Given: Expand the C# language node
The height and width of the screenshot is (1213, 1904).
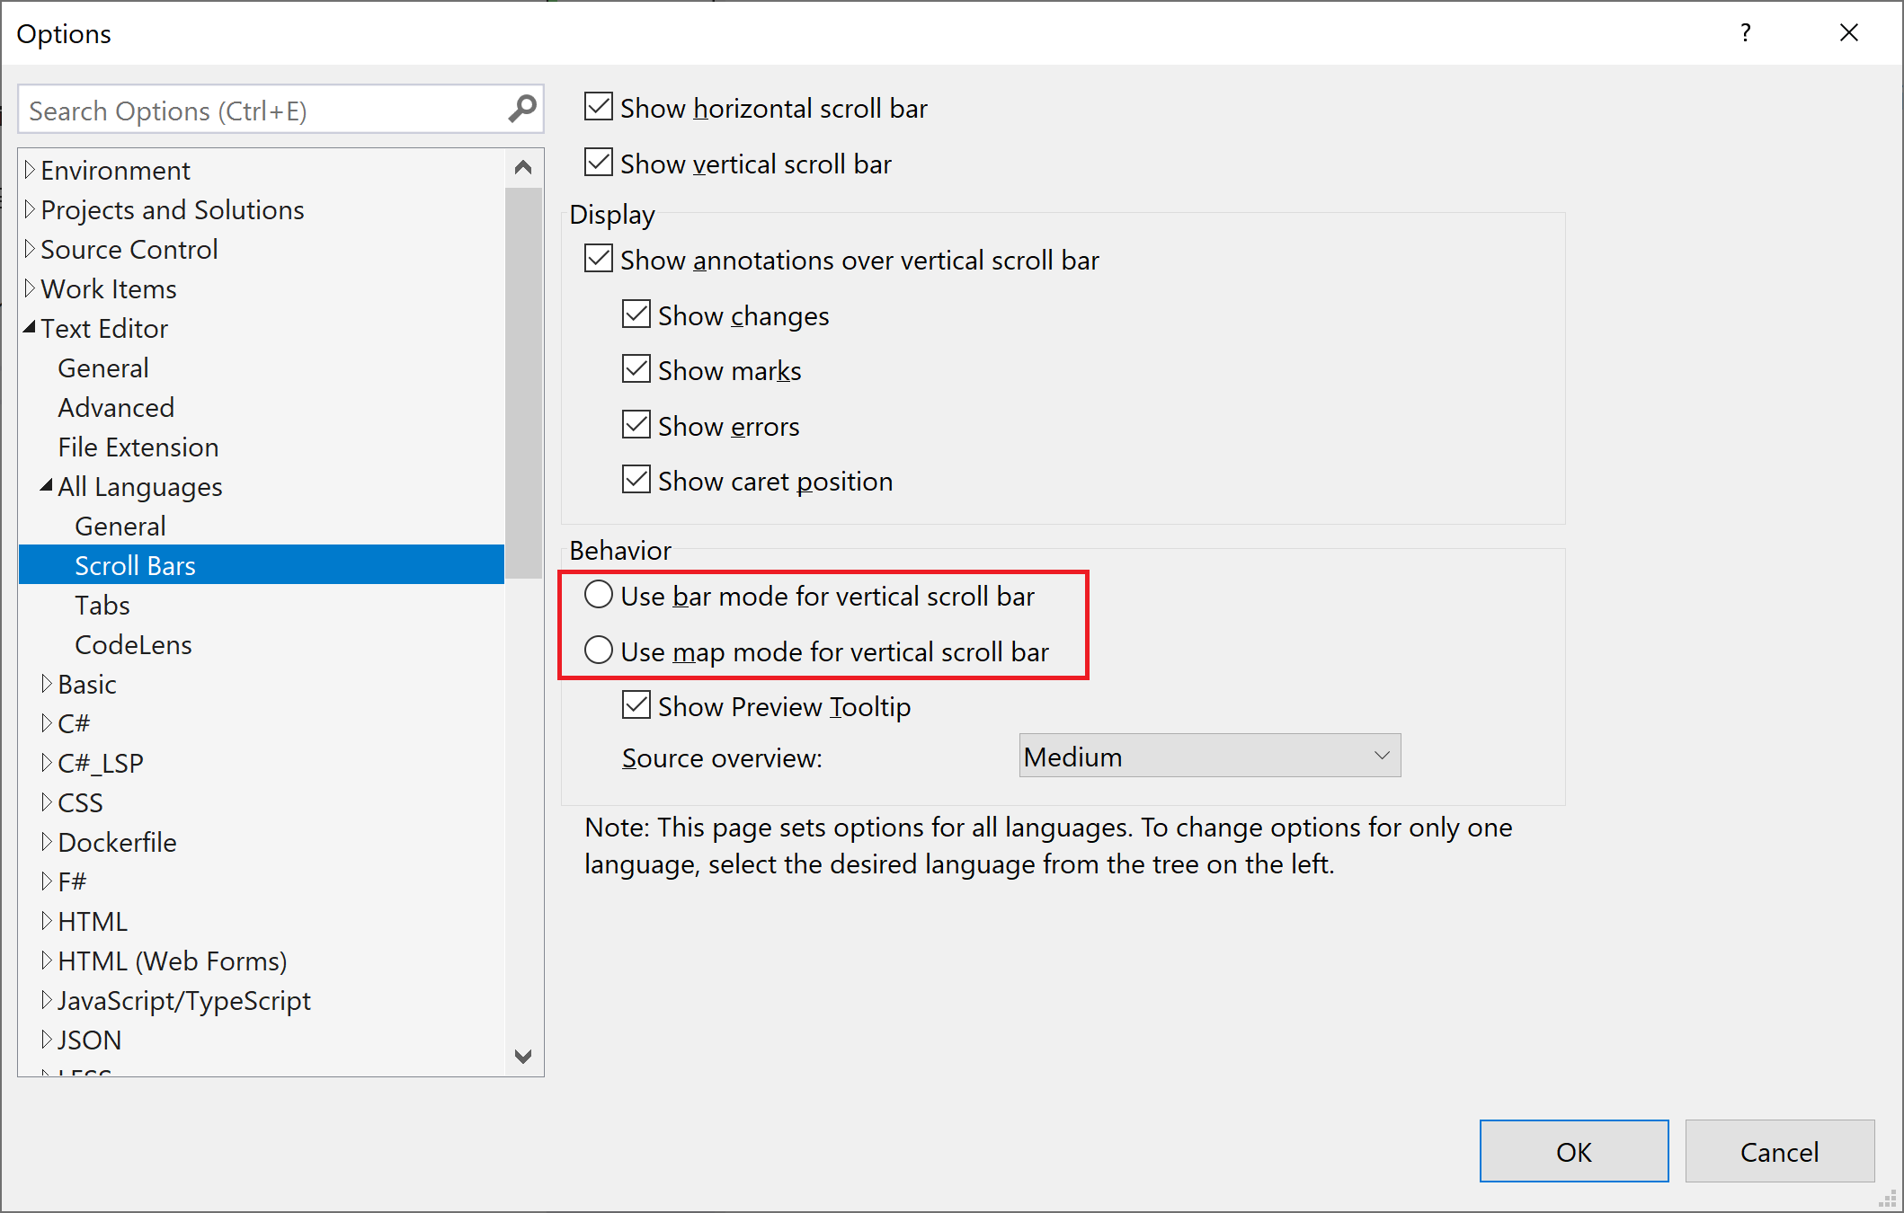Looking at the screenshot, I should 47,723.
